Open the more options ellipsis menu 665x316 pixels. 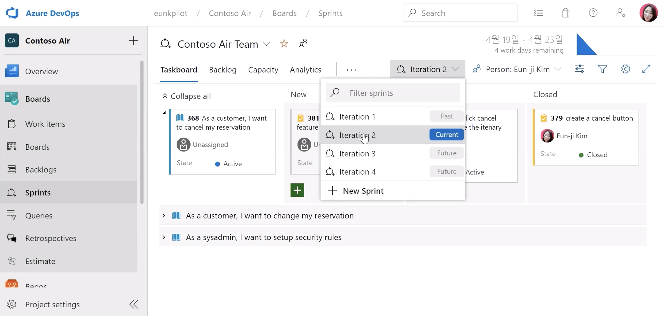[x=351, y=70]
